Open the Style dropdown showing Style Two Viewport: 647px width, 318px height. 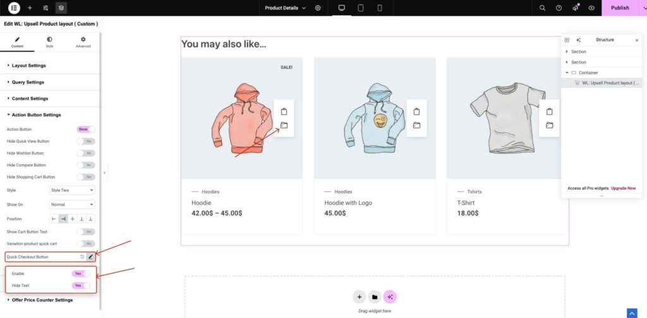click(x=72, y=190)
